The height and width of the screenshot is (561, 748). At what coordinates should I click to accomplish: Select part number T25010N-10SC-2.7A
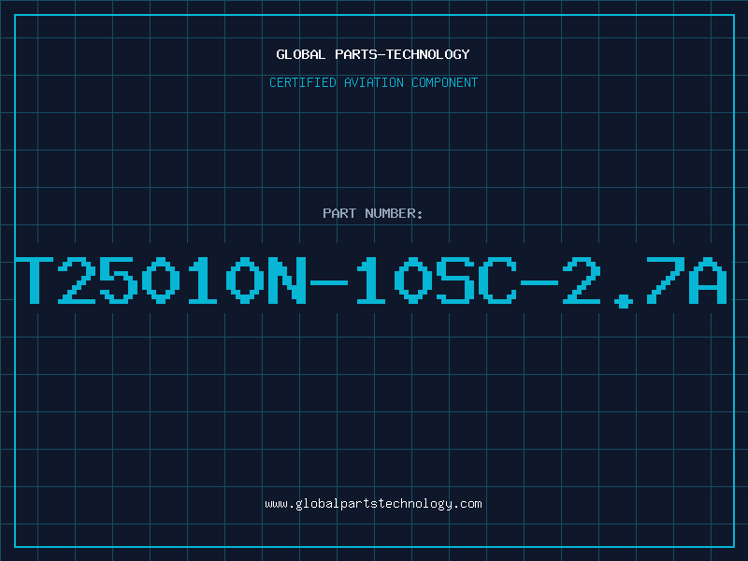tap(371, 281)
